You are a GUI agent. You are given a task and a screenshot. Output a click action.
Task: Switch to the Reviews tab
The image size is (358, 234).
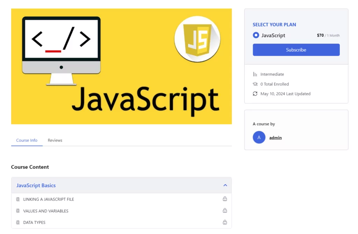[x=55, y=140]
